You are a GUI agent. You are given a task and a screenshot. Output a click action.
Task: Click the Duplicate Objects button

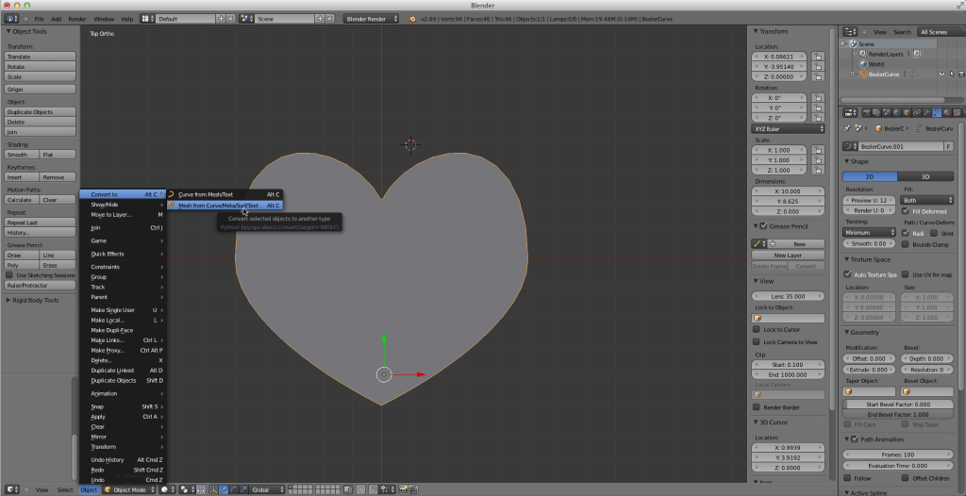point(40,112)
